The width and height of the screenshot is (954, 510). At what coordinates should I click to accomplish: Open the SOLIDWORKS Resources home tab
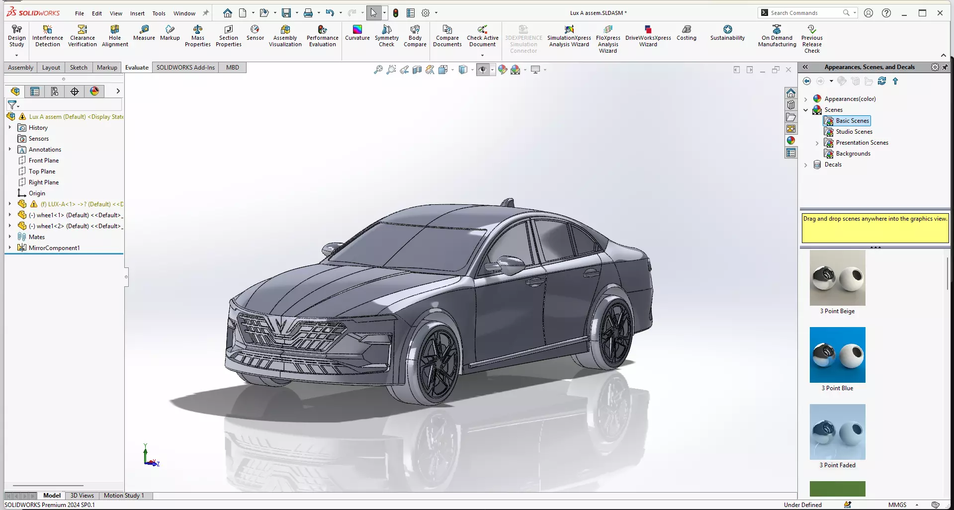791,93
